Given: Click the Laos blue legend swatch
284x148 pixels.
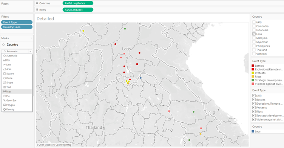Looking at the screenshot, I should coord(253,131).
